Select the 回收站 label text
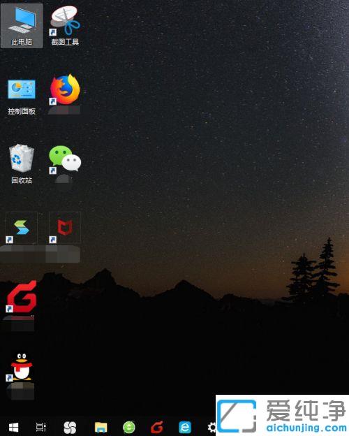 (x=22, y=180)
